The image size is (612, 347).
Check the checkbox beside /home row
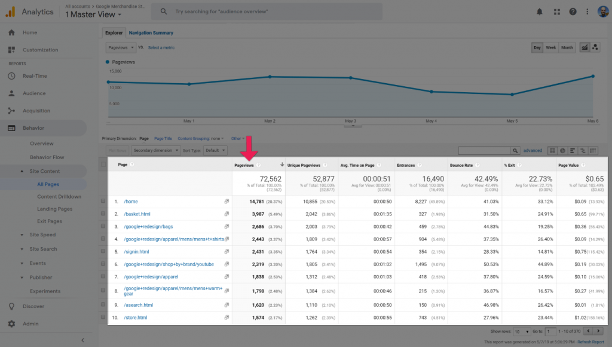click(103, 202)
